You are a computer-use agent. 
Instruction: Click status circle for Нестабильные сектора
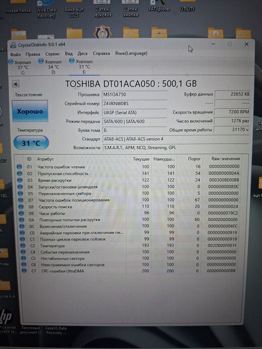(23, 258)
